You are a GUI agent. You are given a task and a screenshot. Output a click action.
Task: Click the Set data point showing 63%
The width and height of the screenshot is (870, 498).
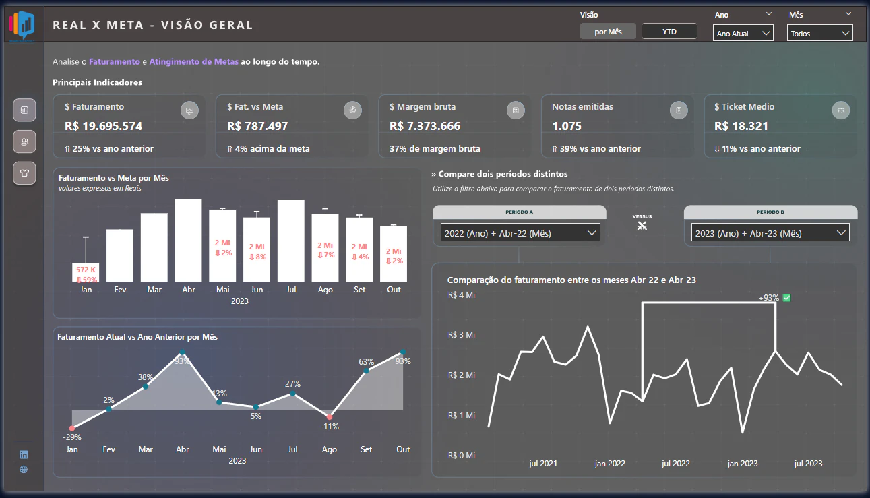[x=366, y=371]
